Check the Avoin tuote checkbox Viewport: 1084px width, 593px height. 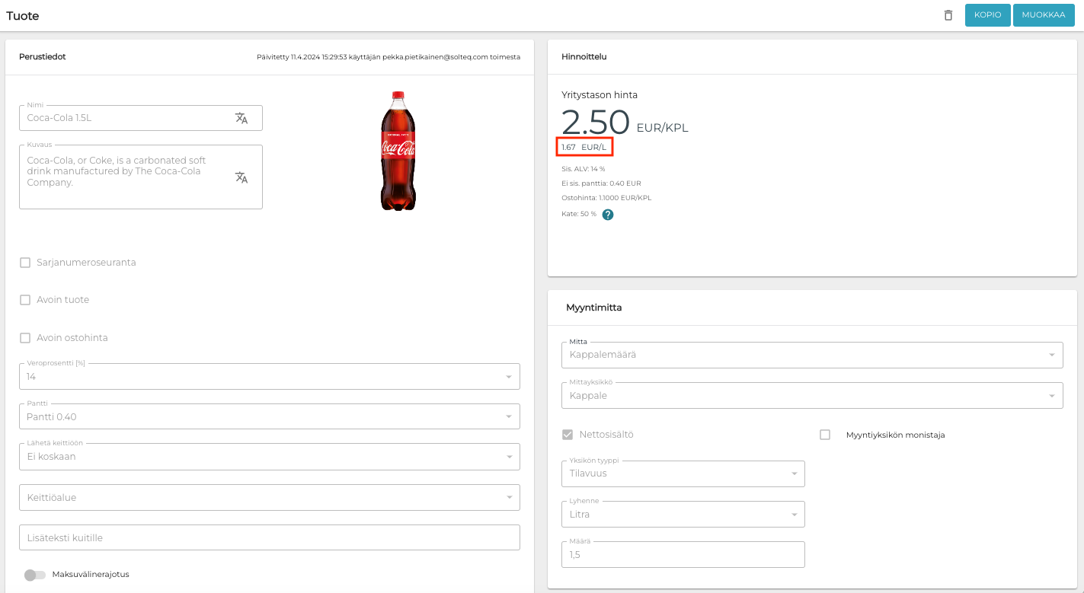25,300
